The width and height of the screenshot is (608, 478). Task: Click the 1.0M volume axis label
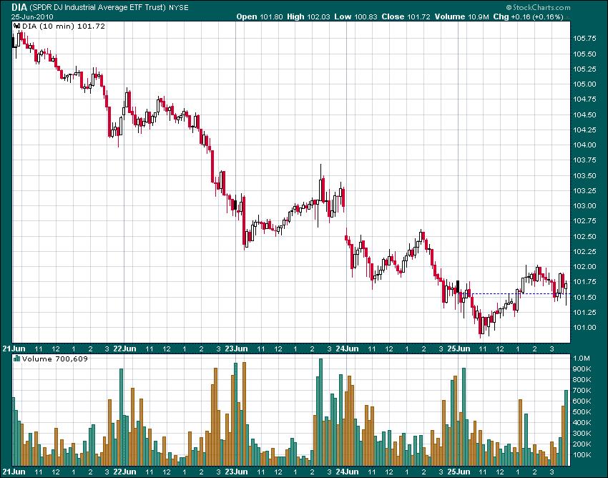pos(582,358)
